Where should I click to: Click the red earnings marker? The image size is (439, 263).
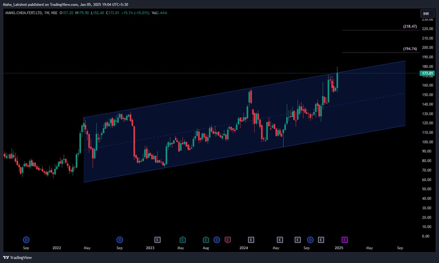228,240
